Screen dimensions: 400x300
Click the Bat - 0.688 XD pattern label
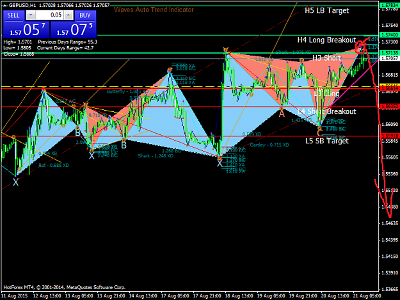[54, 165]
